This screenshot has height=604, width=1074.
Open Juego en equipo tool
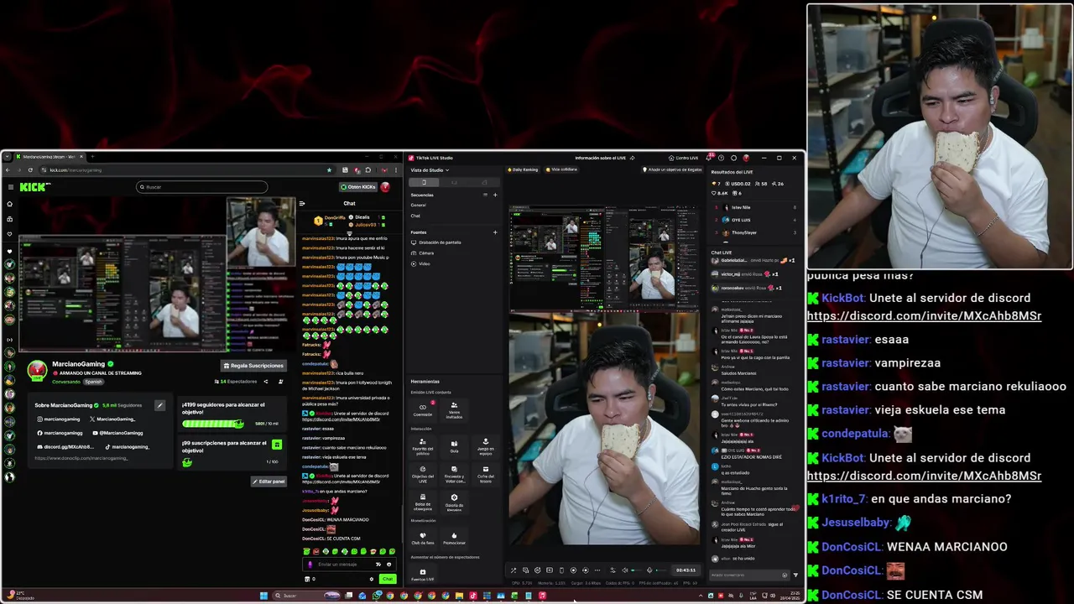(x=486, y=445)
